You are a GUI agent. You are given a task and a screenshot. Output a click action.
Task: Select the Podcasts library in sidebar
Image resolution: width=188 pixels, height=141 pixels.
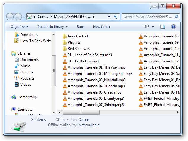pos(27,78)
